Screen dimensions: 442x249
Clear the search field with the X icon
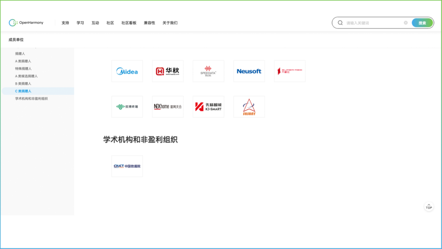405,23
